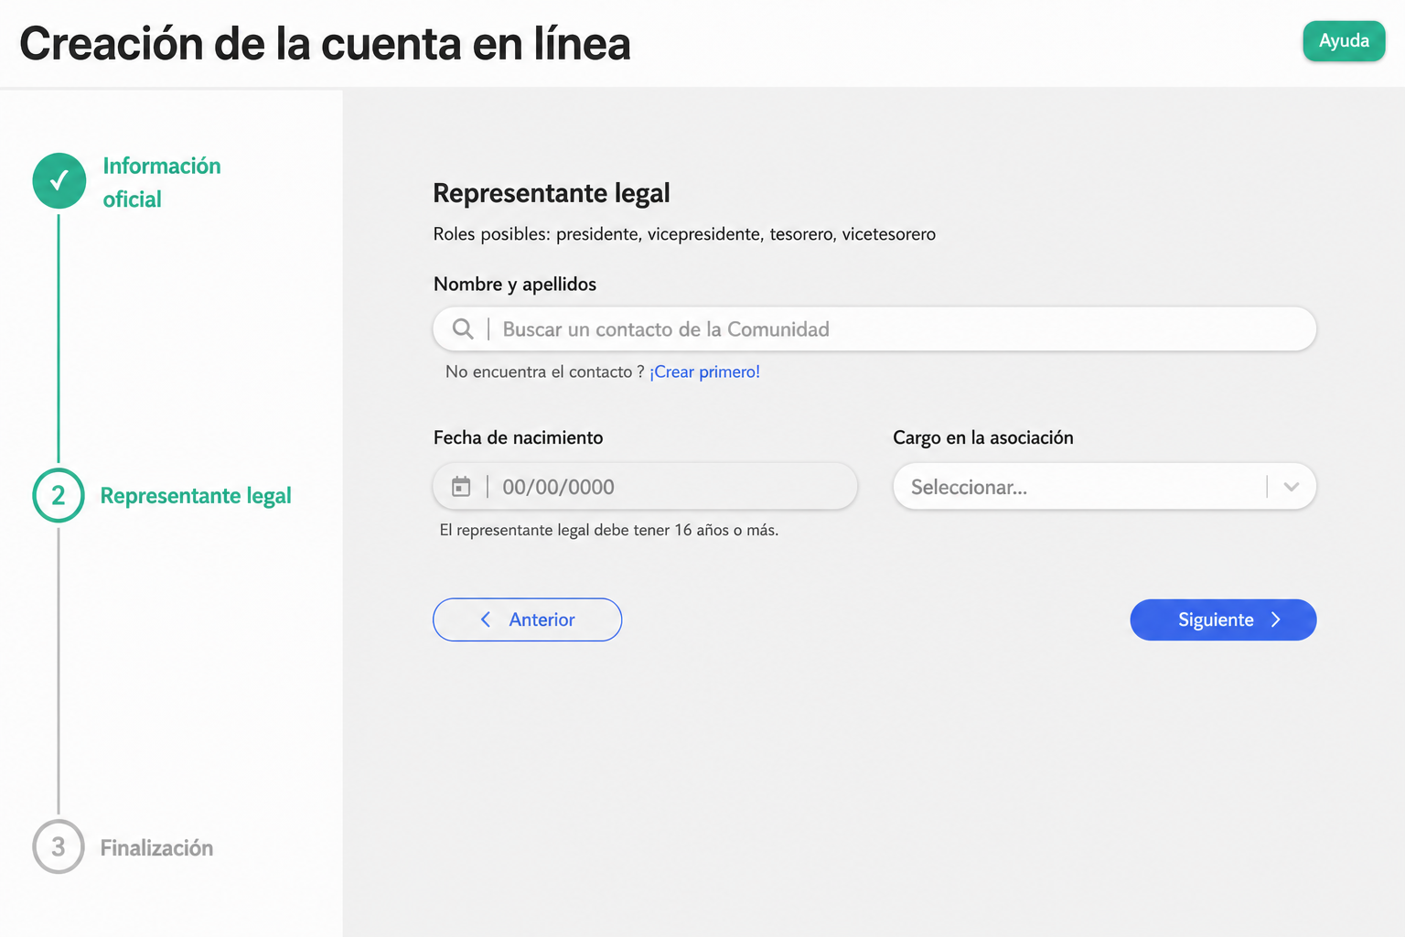The width and height of the screenshot is (1405, 937).
Task: Go to Información oficial step
Action: [162, 182]
